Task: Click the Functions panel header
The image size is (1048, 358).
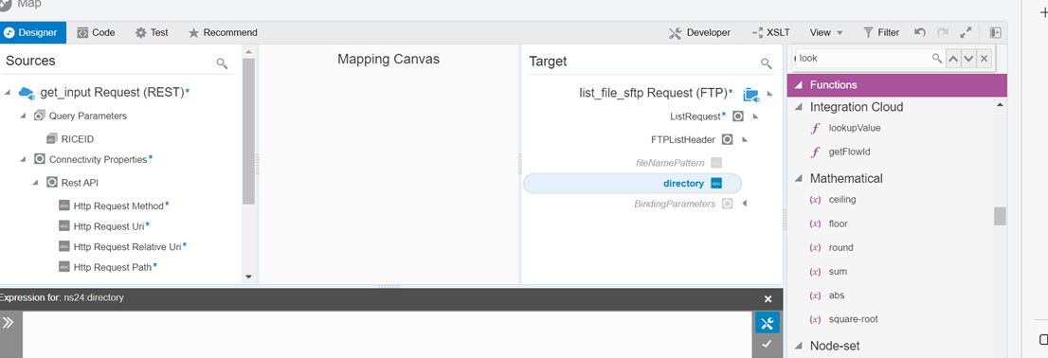Action: (x=897, y=85)
